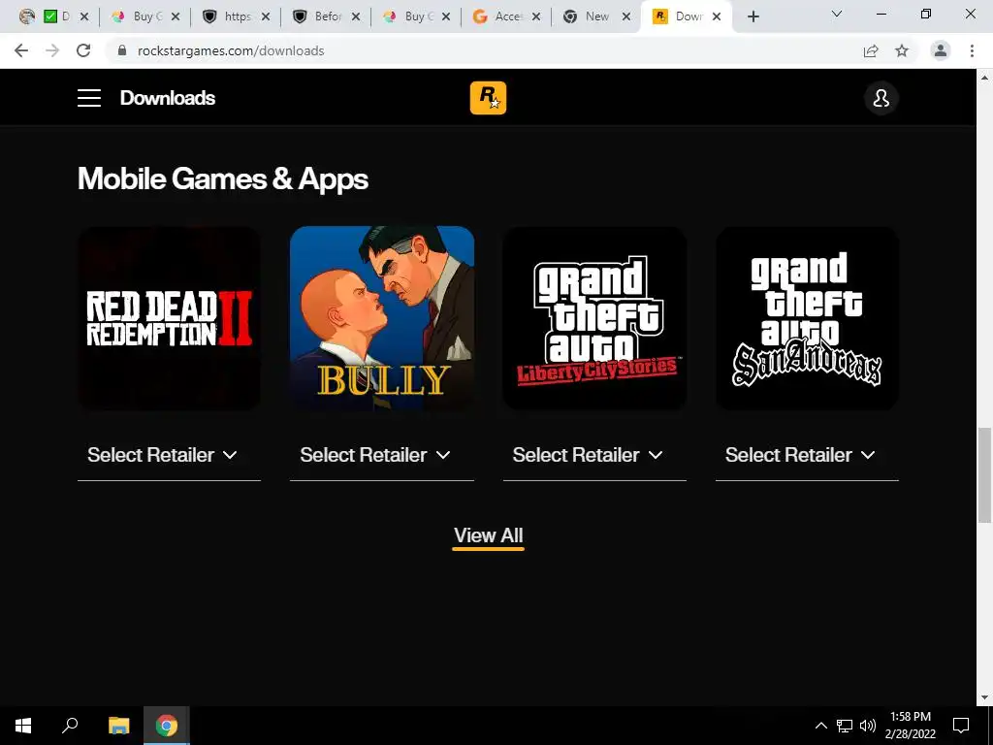This screenshot has width=993, height=745.
Task: Open Windows taskbar search
Action: (x=70, y=726)
